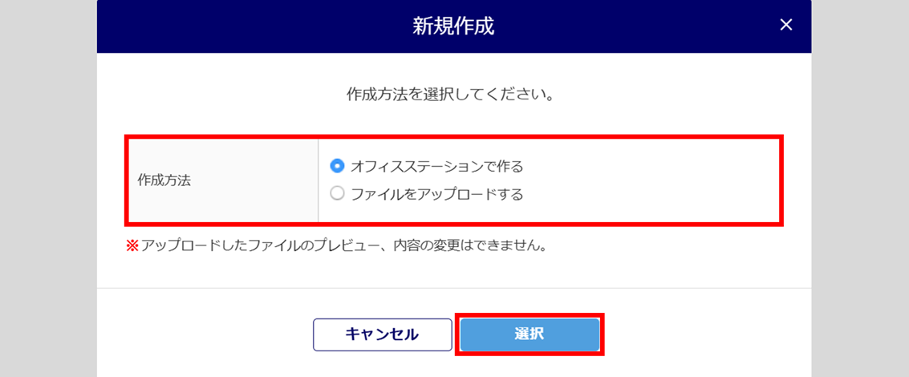Click the 新規作成 dialog title text

click(453, 26)
